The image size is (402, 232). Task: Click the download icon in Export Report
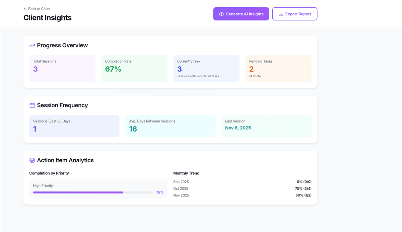click(x=281, y=14)
